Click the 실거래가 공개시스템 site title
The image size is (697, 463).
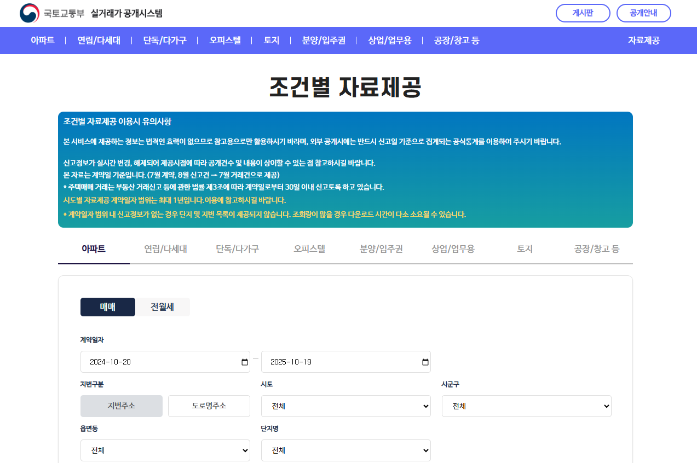[126, 14]
